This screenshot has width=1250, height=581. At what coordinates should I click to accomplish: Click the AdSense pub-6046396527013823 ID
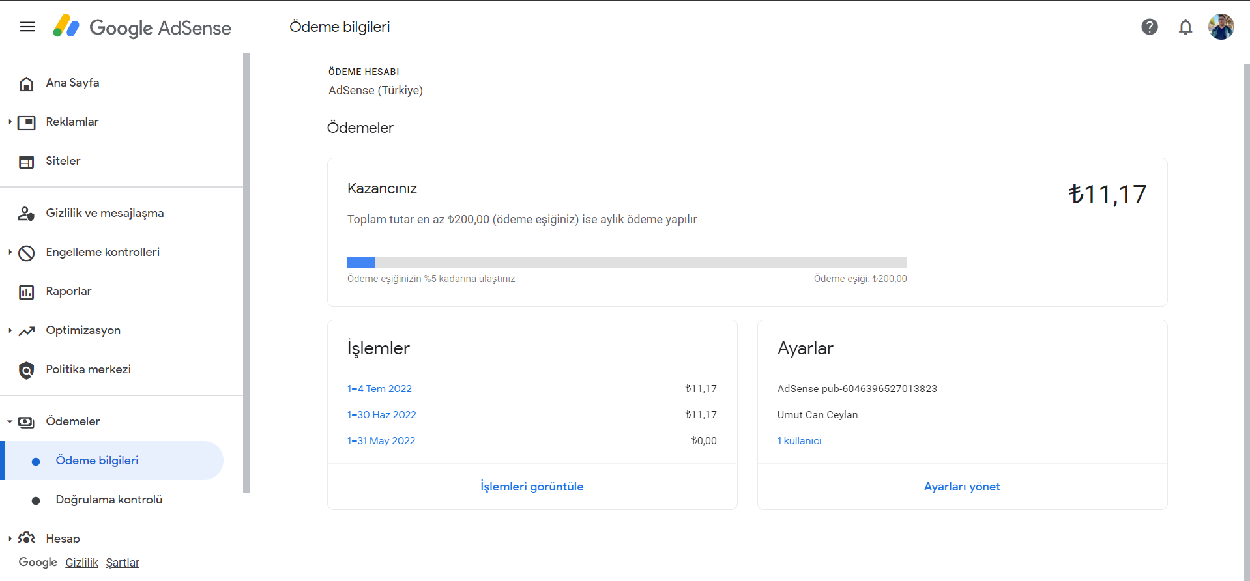pos(857,388)
